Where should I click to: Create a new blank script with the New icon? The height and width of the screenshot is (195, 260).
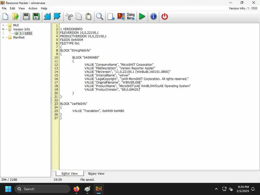pyautogui.click(x=6, y=17)
